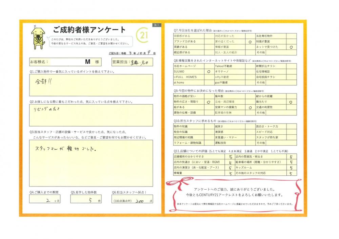Click the dog mascot illustration

[38, 36]
